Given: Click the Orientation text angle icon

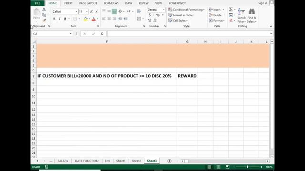Looking at the screenshot, I should pos(121,11).
